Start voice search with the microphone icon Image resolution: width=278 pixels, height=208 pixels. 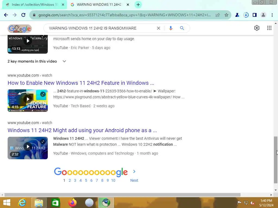tap(171, 28)
